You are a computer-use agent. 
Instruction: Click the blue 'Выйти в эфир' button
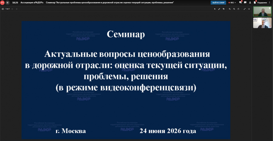[218, 3]
